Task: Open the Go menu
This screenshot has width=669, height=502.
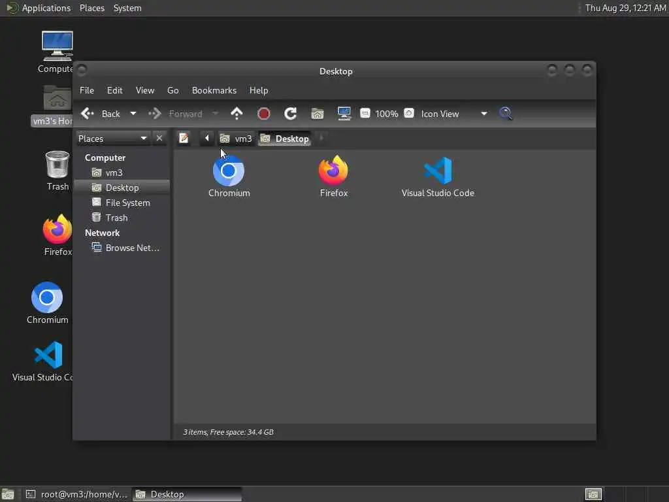Action: click(x=172, y=90)
